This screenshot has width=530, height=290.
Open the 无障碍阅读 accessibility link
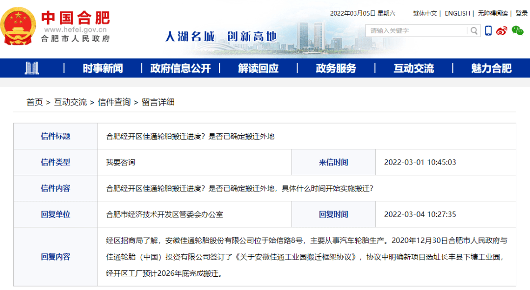(493, 13)
